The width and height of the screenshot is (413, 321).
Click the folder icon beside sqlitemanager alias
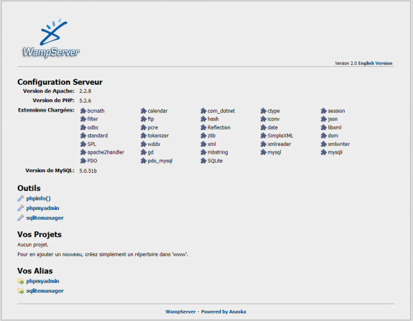click(21, 291)
